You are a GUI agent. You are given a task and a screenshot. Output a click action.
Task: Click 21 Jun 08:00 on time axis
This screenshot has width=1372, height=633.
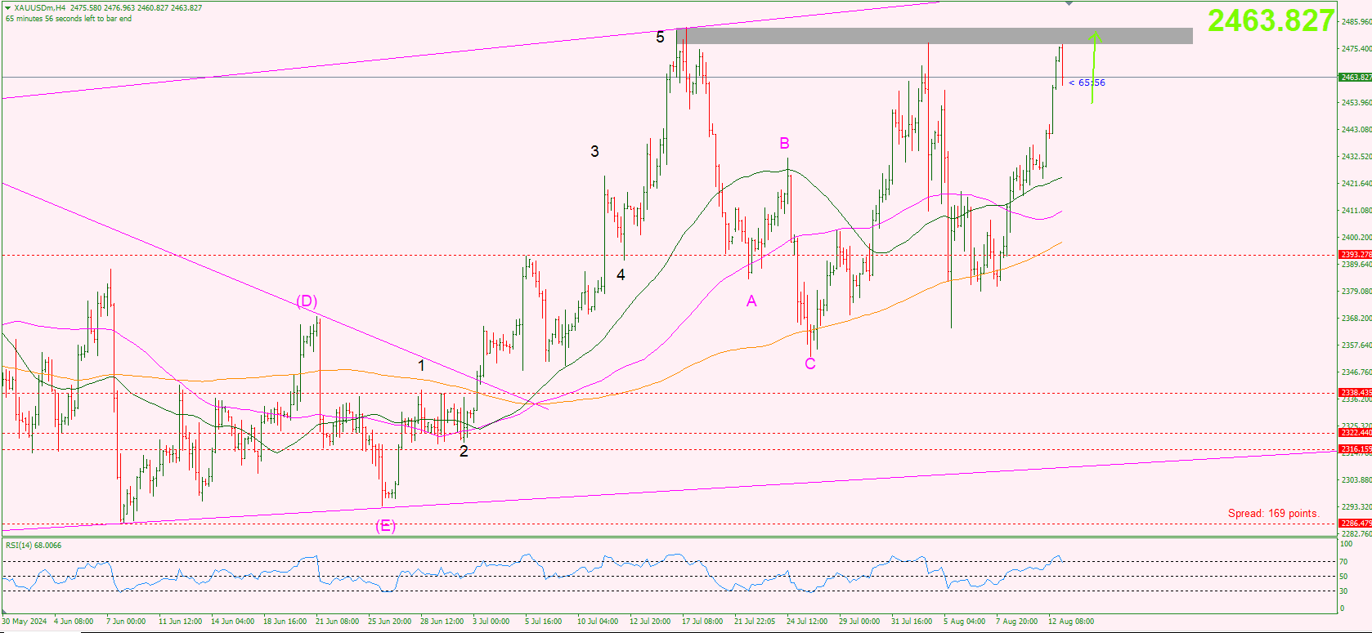(337, 622)
